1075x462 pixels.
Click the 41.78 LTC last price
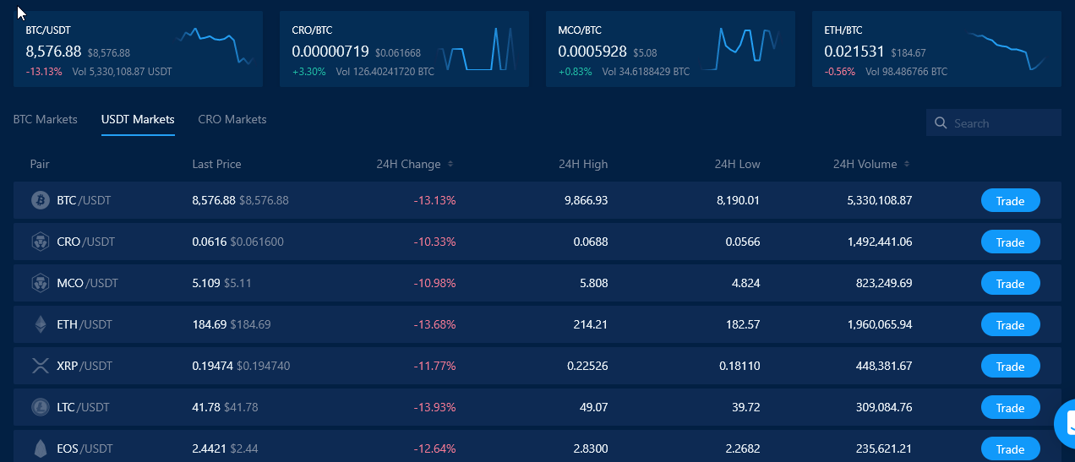(x=206, y=407)
